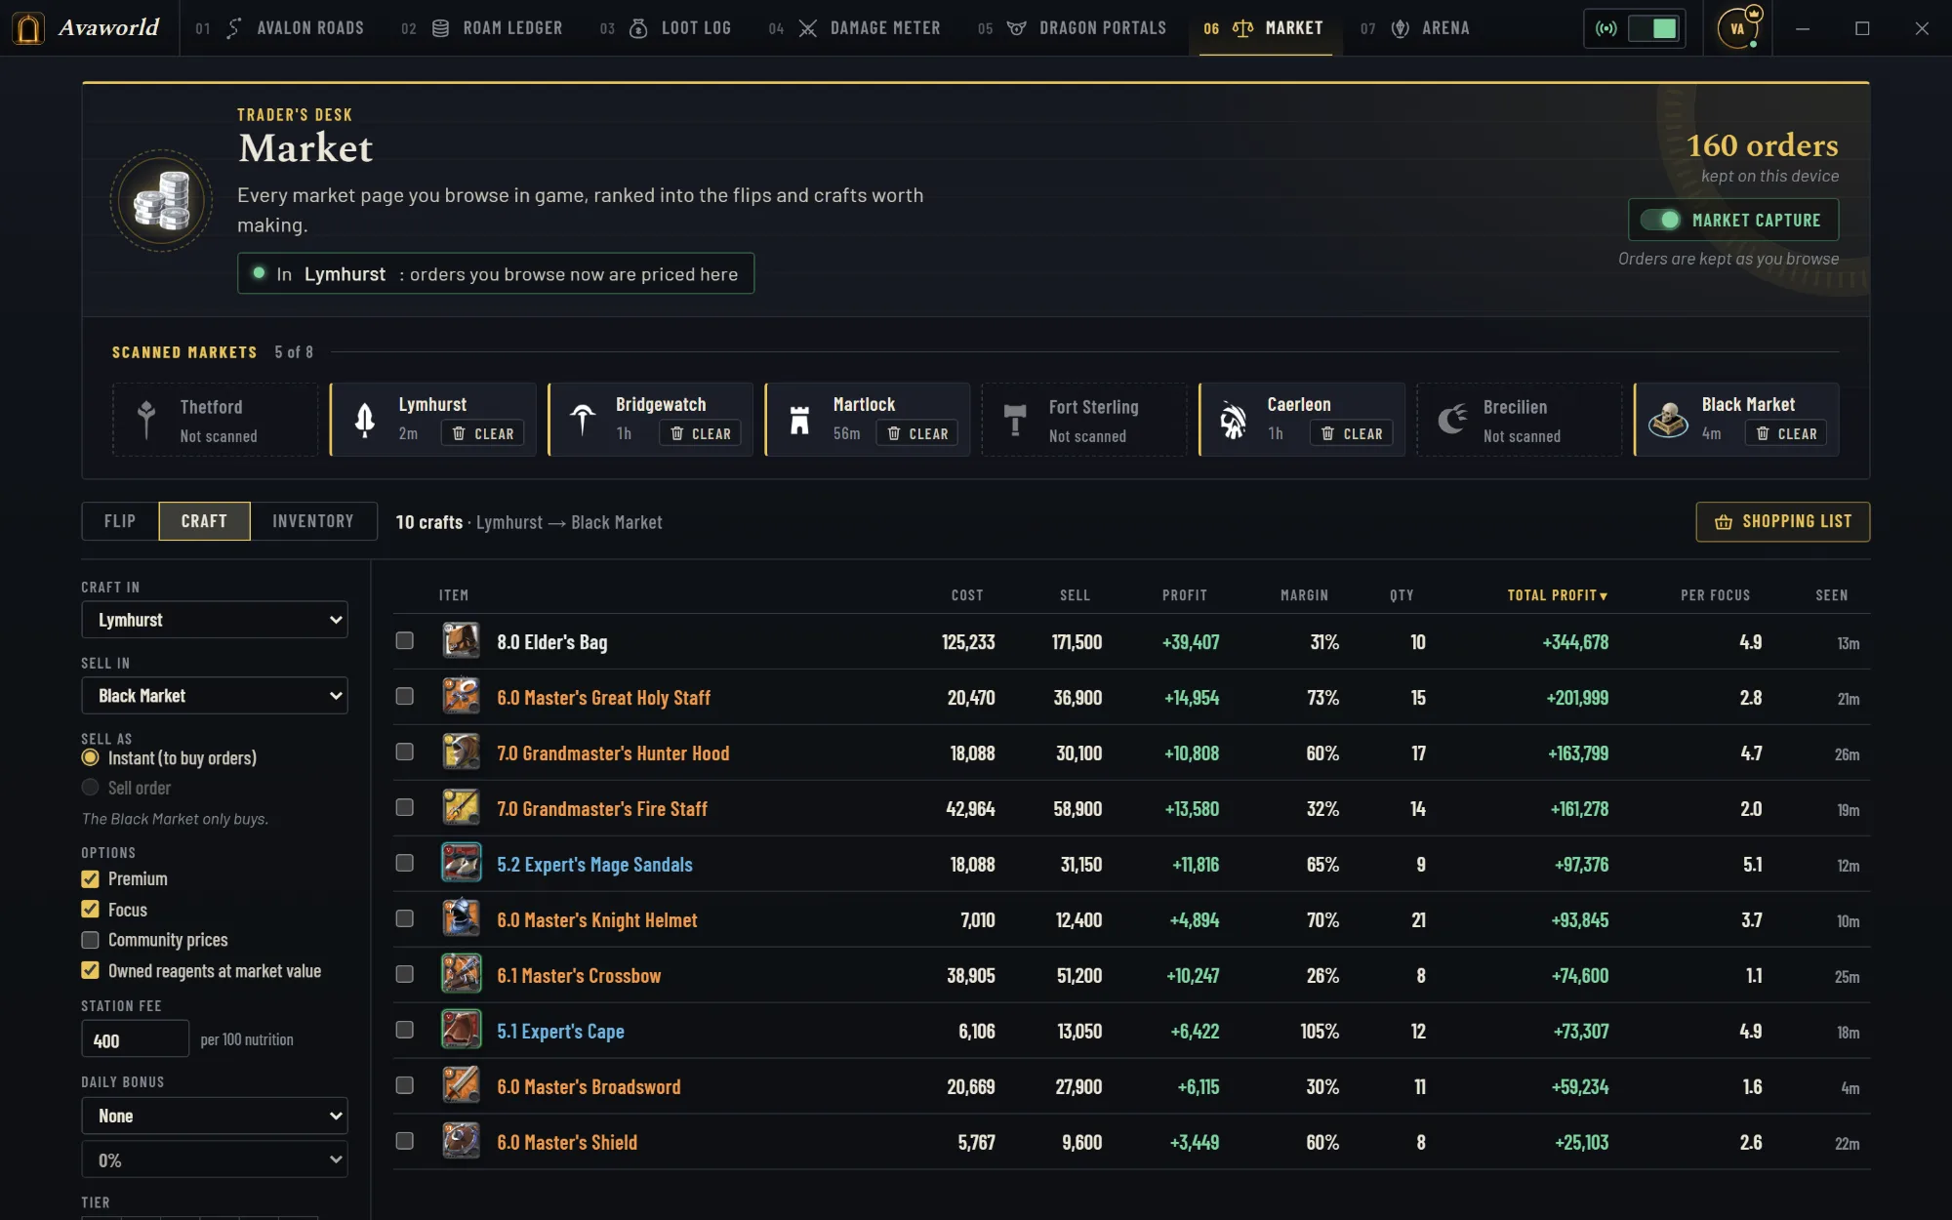This screenshot has height=1220, width=1952.
Task: Click the Great Holy Staff item icon
Action: coord(462,697)
